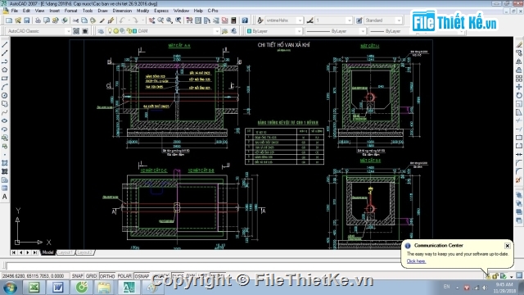Select the Circle draw tool
The width and height of the screenshot is (524, 295).
[5, 95]
